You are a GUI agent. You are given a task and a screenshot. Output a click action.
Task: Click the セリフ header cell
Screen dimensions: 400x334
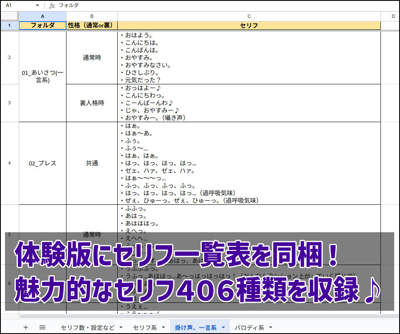(x=249, y=25)
